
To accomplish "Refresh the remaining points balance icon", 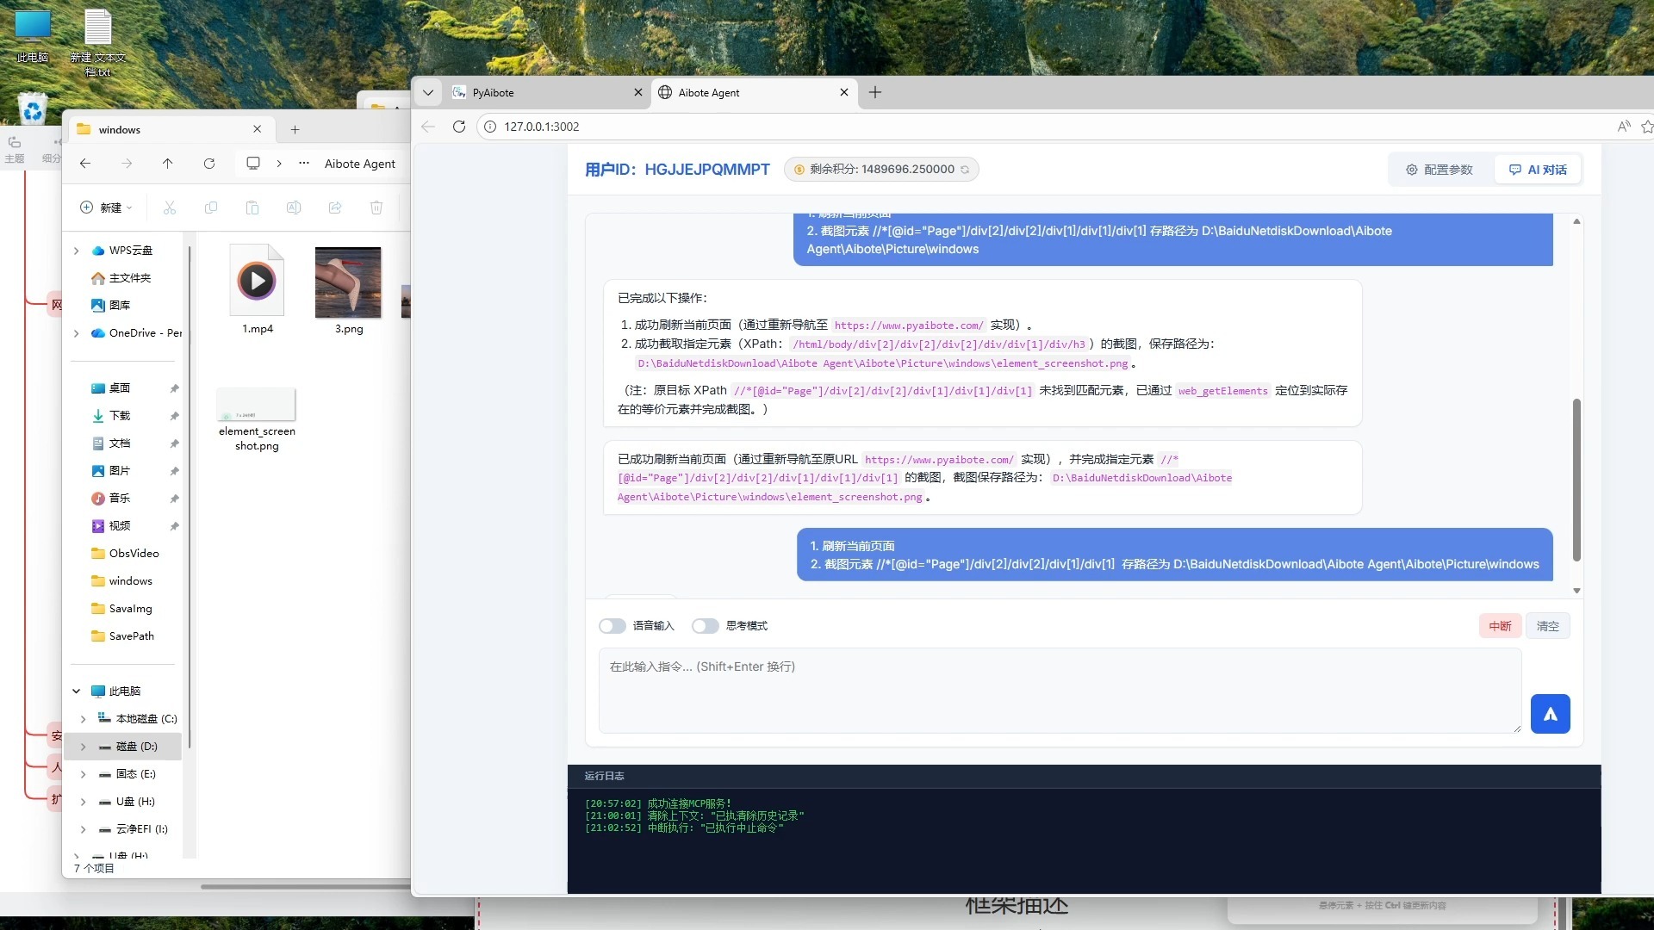I will pos(965,170).
